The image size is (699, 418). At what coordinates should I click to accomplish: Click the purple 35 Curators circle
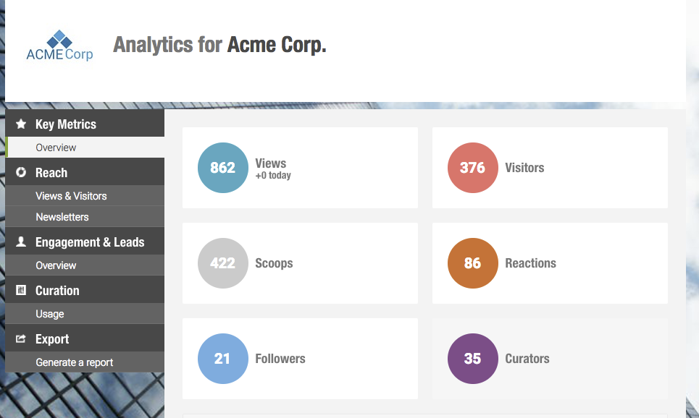(472, 359)
